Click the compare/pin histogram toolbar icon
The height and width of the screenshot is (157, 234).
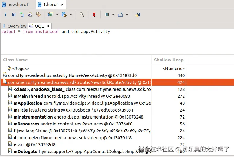138,14
